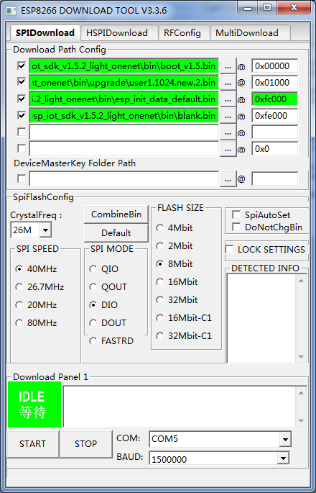Image resolution: width=316 pixels, height=493 pixels.
Task: Enable checkbox for row with address 0x0
Action: (x=22, y=148)
